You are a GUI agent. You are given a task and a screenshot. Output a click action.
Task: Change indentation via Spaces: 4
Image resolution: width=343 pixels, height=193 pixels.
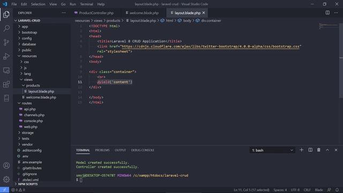pyautogui.click(x=280, y=190)
